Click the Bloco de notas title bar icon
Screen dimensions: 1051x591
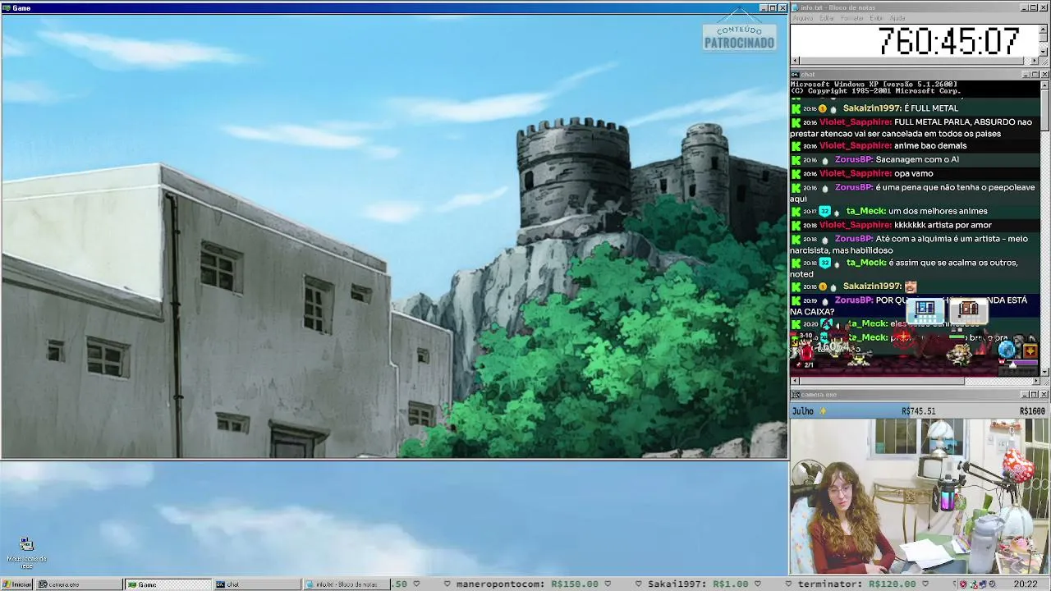796,8
